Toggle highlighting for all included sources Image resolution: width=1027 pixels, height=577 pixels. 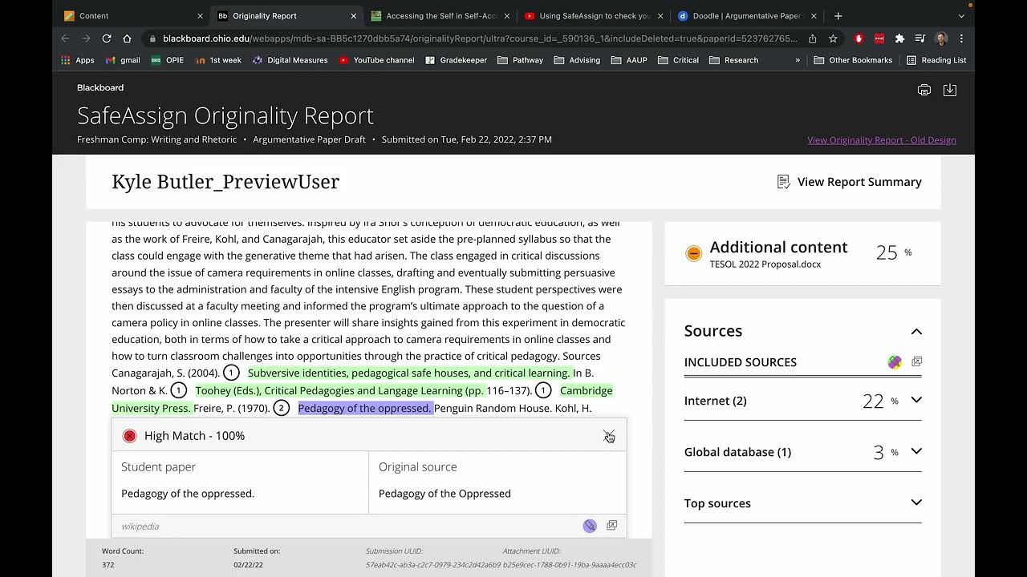click(x=895, y=362)
